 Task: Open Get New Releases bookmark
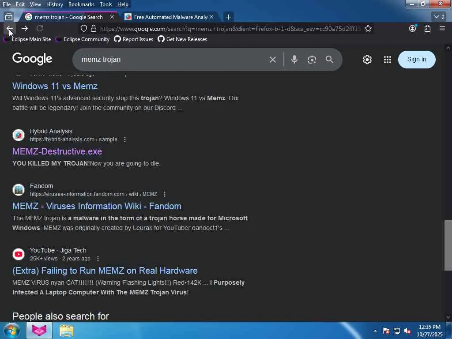[182, 39]
